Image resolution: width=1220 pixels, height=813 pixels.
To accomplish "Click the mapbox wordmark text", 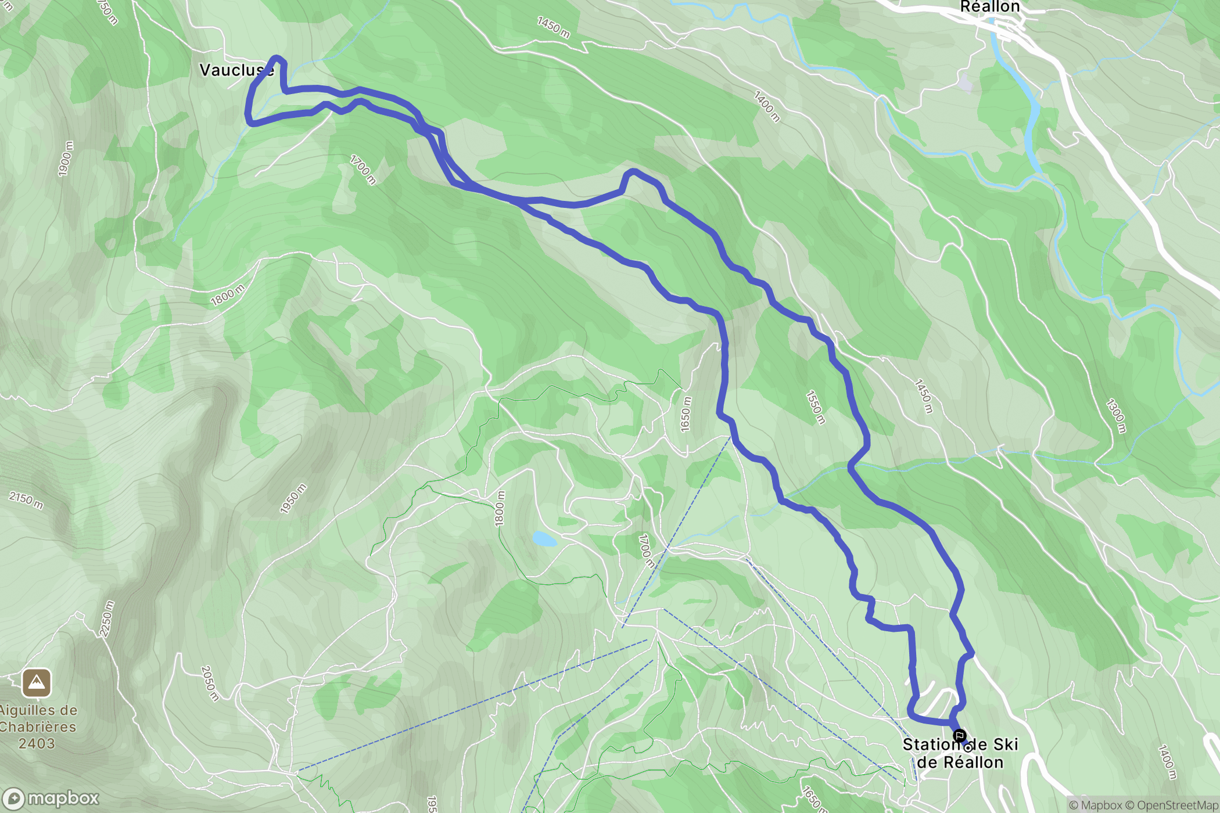I will 63,799.
